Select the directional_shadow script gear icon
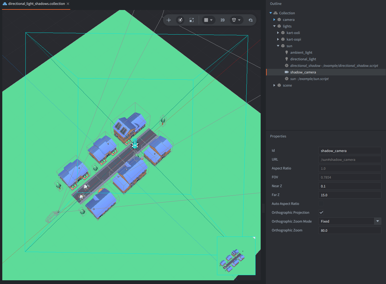 (x=287, y=66)
